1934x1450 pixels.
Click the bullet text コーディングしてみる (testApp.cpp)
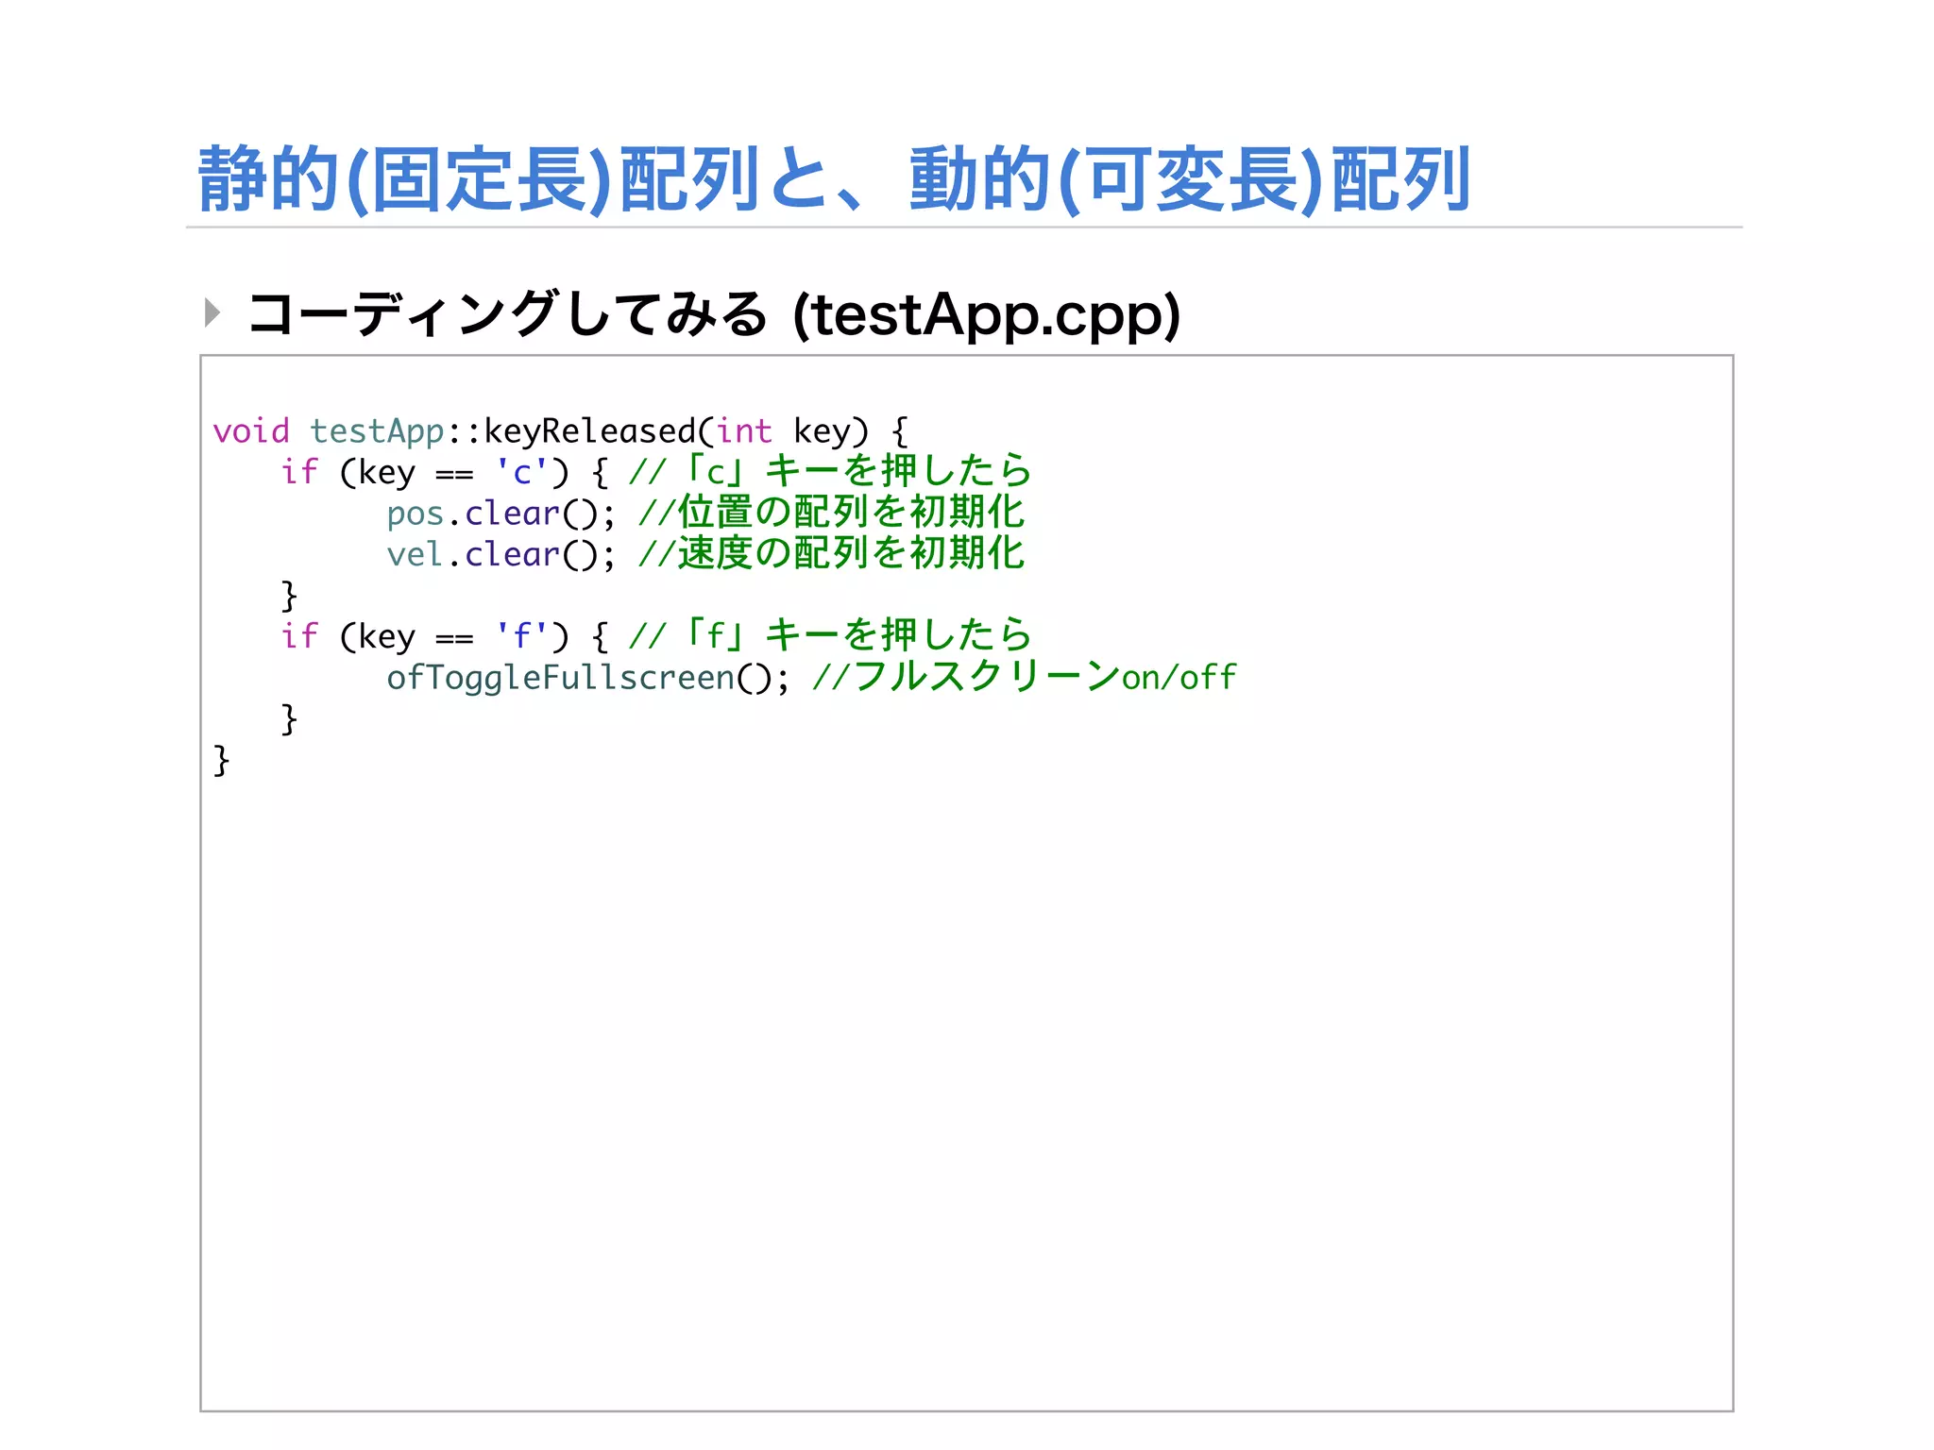coord(714,314)
